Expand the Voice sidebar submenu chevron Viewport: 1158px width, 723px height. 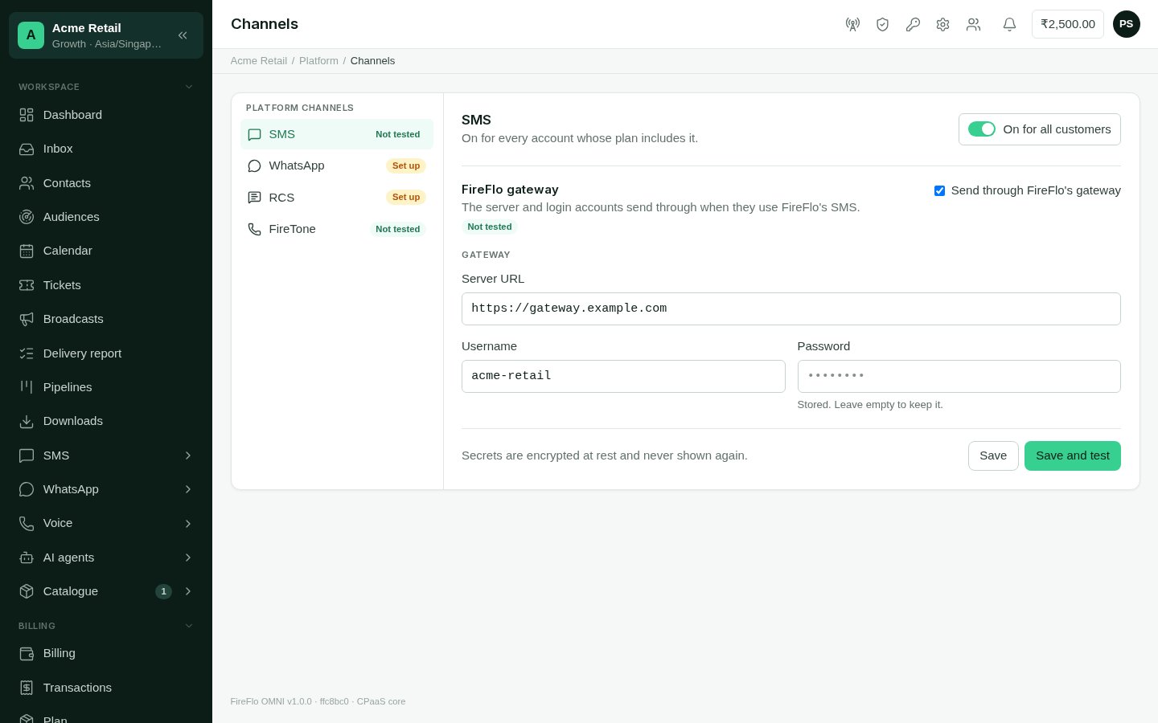pyautogui.click(x=188, y=523)
